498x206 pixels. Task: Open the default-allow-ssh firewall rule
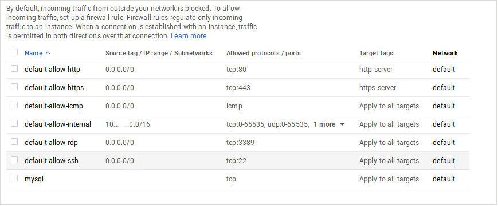click(x=52, y=161)
